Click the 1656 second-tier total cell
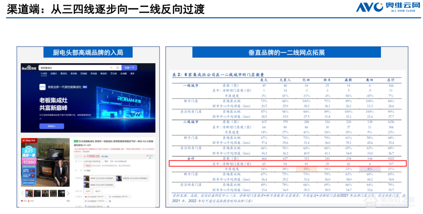This screenshot has width=423, height=214. point(391,122)
